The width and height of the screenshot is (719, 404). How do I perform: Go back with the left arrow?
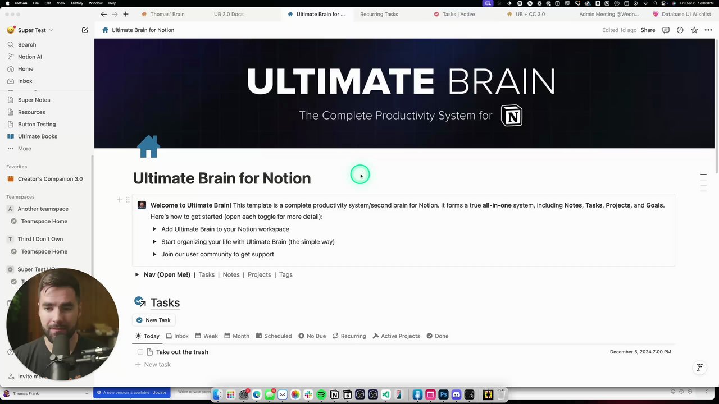pyautogui.click(x=103, y=14)
